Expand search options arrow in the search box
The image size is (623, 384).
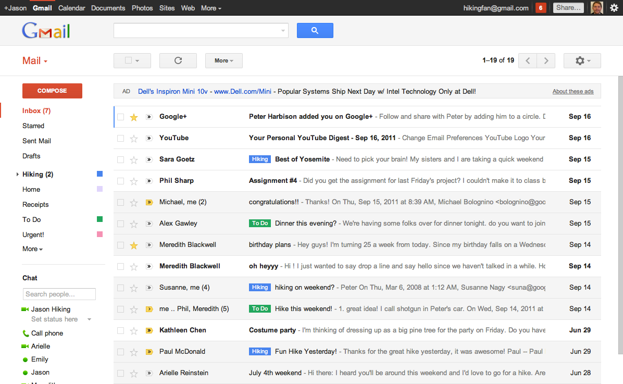tap(283, 31)
